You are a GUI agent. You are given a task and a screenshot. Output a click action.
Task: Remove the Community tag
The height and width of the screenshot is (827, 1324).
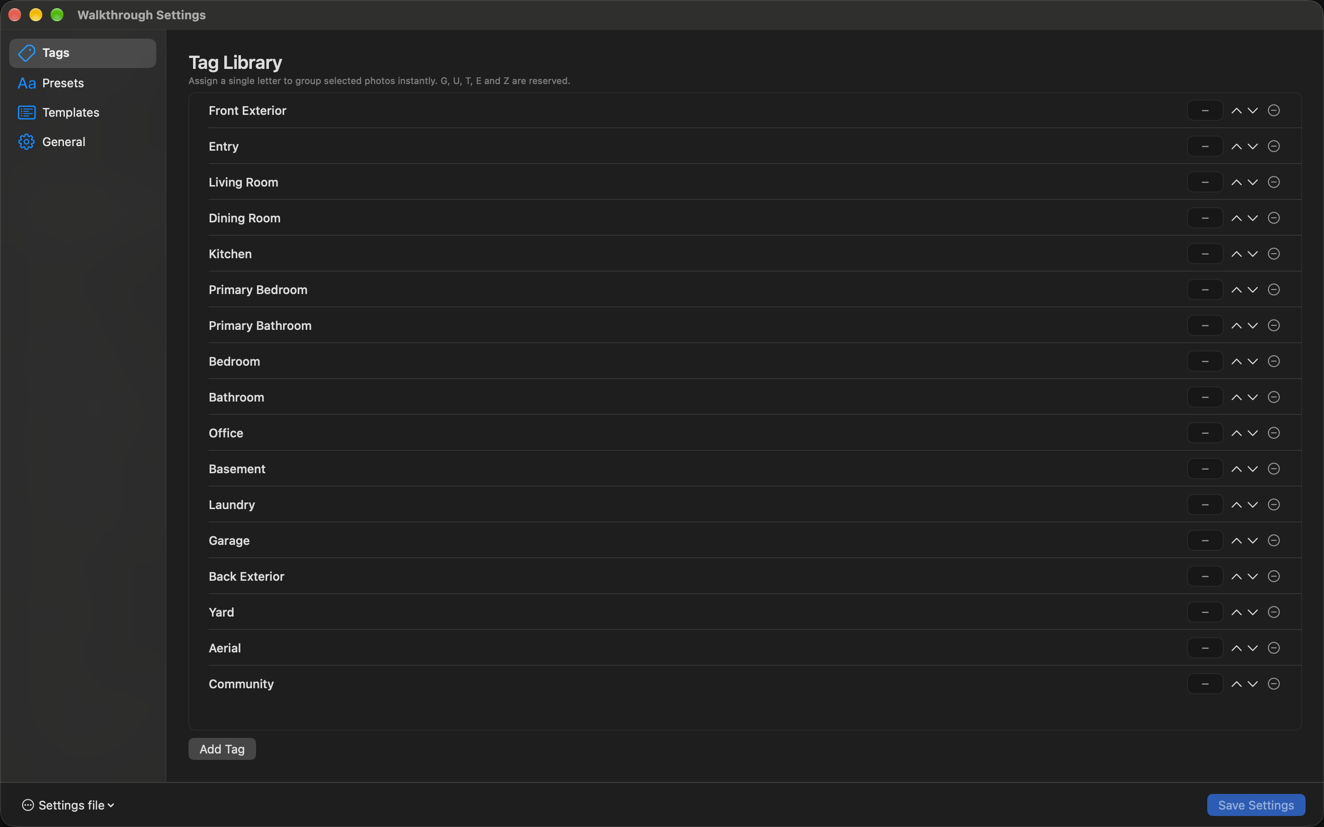pyautogui.click(x=1274, y=684)
